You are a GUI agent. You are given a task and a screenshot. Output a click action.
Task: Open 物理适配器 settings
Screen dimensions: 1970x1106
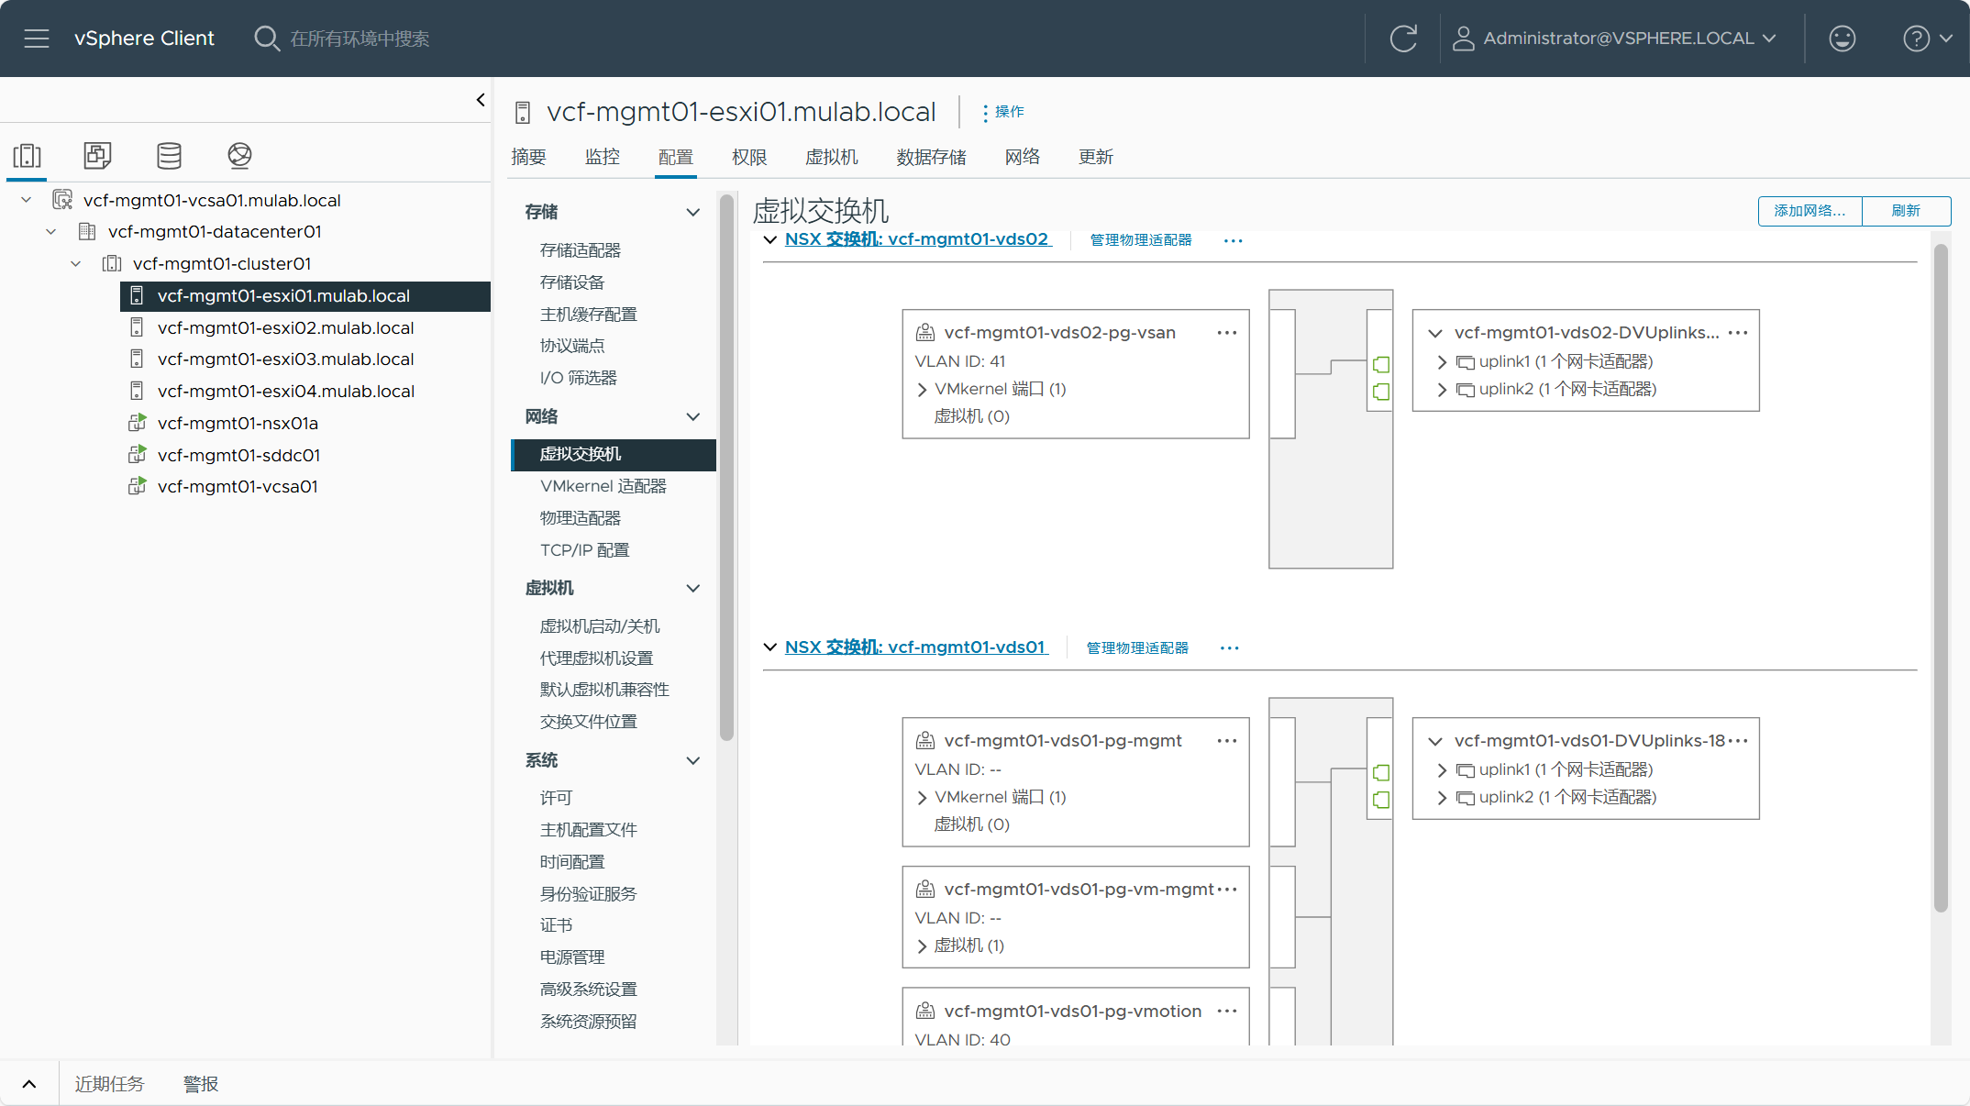[x=581, y=518]
